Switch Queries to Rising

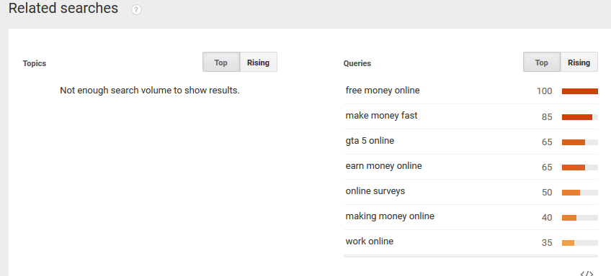click(x=579, y=63)
